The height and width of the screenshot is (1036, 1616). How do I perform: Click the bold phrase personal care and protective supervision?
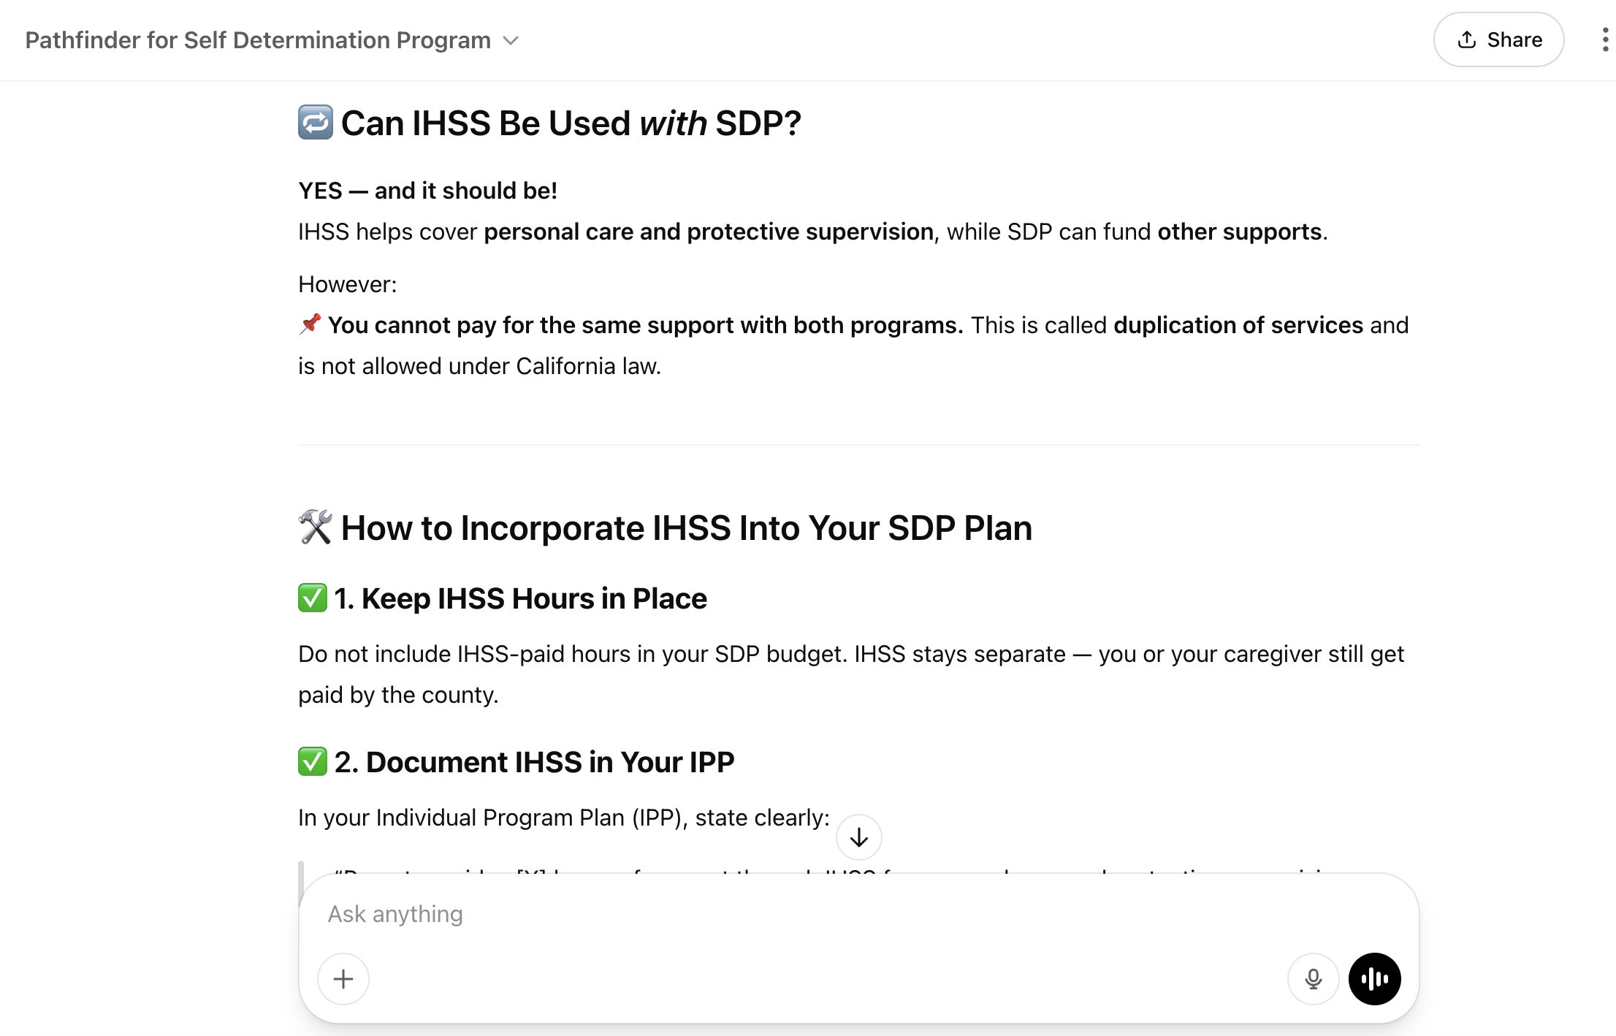[x=708, y=232]
